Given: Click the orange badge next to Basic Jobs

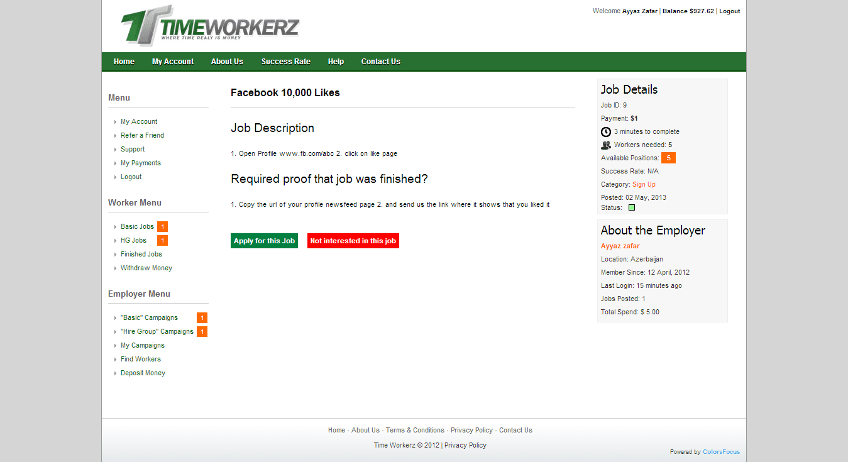Looking at the screenshot, I should (162, 227).
